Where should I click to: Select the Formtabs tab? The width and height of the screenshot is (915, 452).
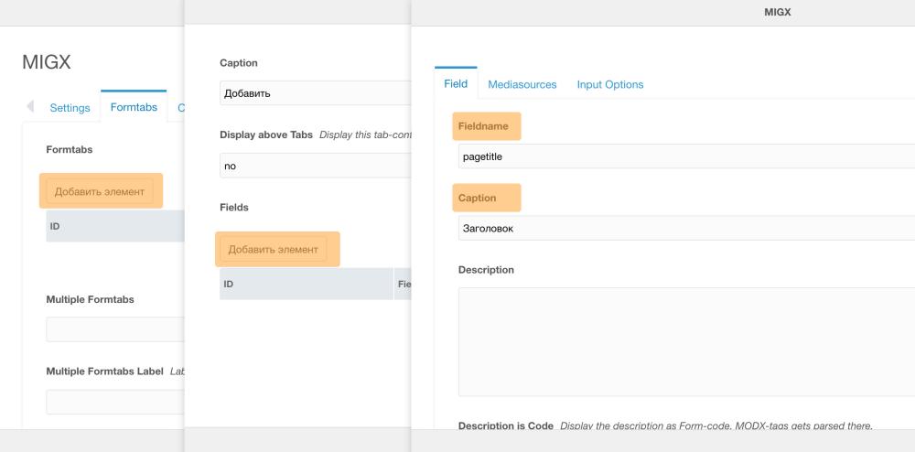click(x=134, y=107)
